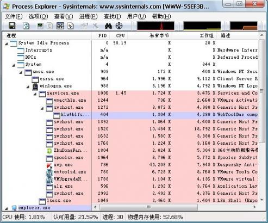Select the DPCs row
This screenshot has width=268, height=223.
pyautogui.click(x=130, y=57)
